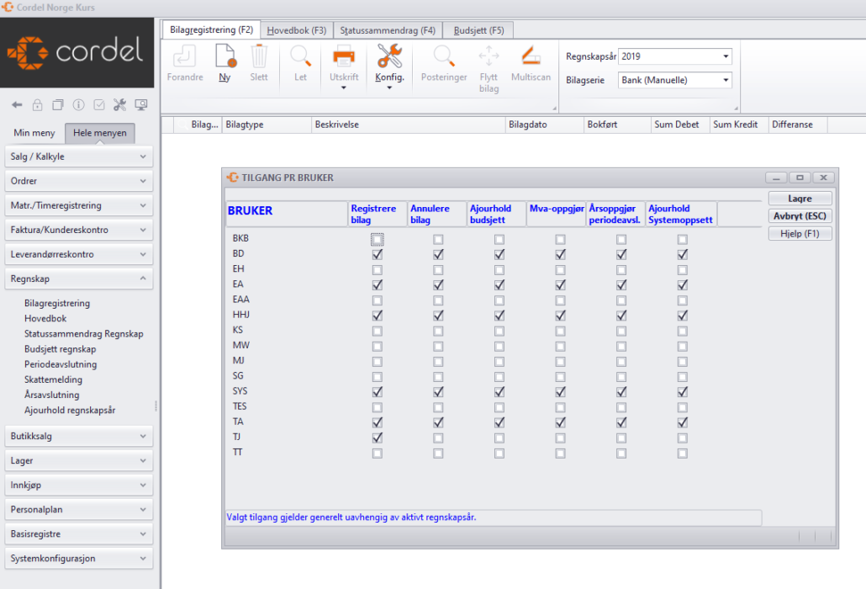Click the Avbryt (ESC) button
866x589 pixels.
click(x=800, y=216)
